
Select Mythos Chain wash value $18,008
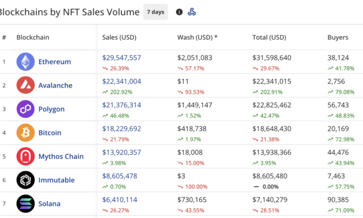coord(190,153)
